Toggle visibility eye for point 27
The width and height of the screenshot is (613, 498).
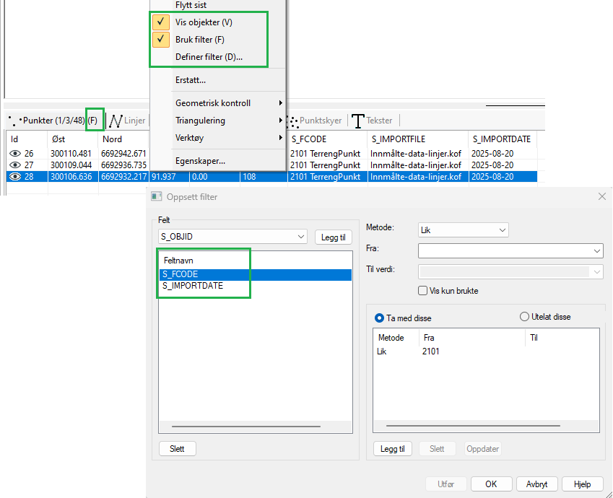tap(14, 165)
